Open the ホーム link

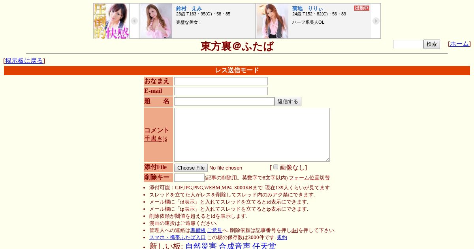pyautogui.click(x=459, y=44)
